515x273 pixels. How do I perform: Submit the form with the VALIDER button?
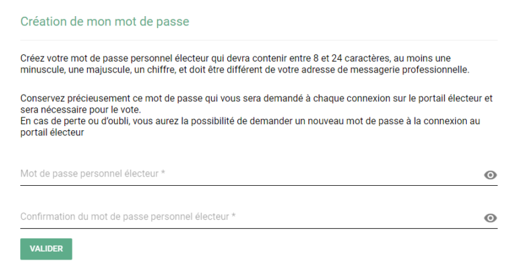point(46,249)
